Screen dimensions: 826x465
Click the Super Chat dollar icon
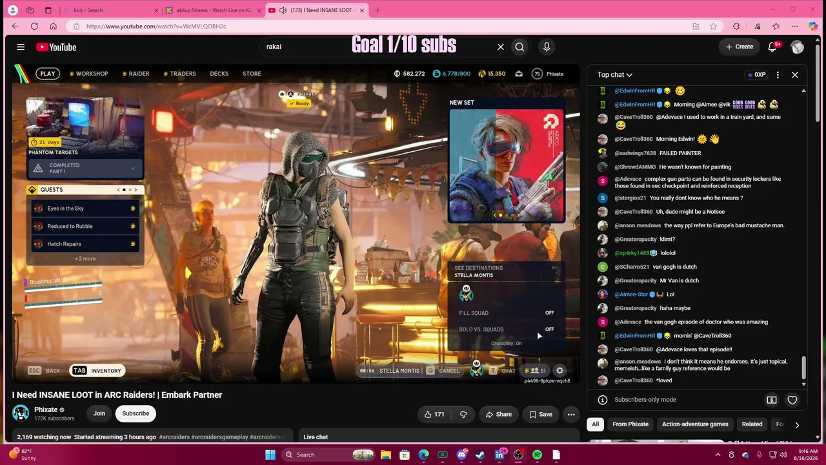[772, 400]
